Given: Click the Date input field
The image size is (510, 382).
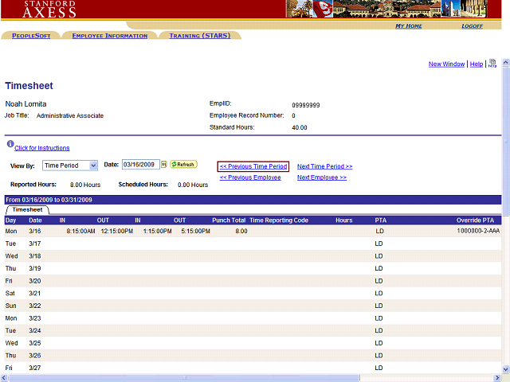Looking at the screenshot, I should (x=140, y=165).
